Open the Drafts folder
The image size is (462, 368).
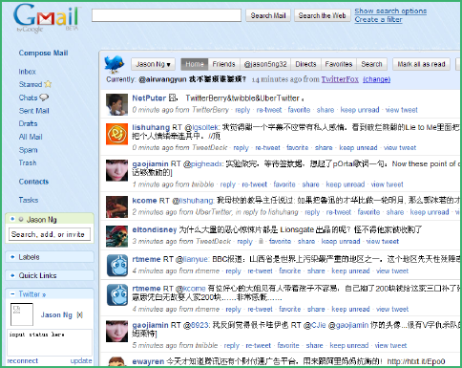(28, 123)
